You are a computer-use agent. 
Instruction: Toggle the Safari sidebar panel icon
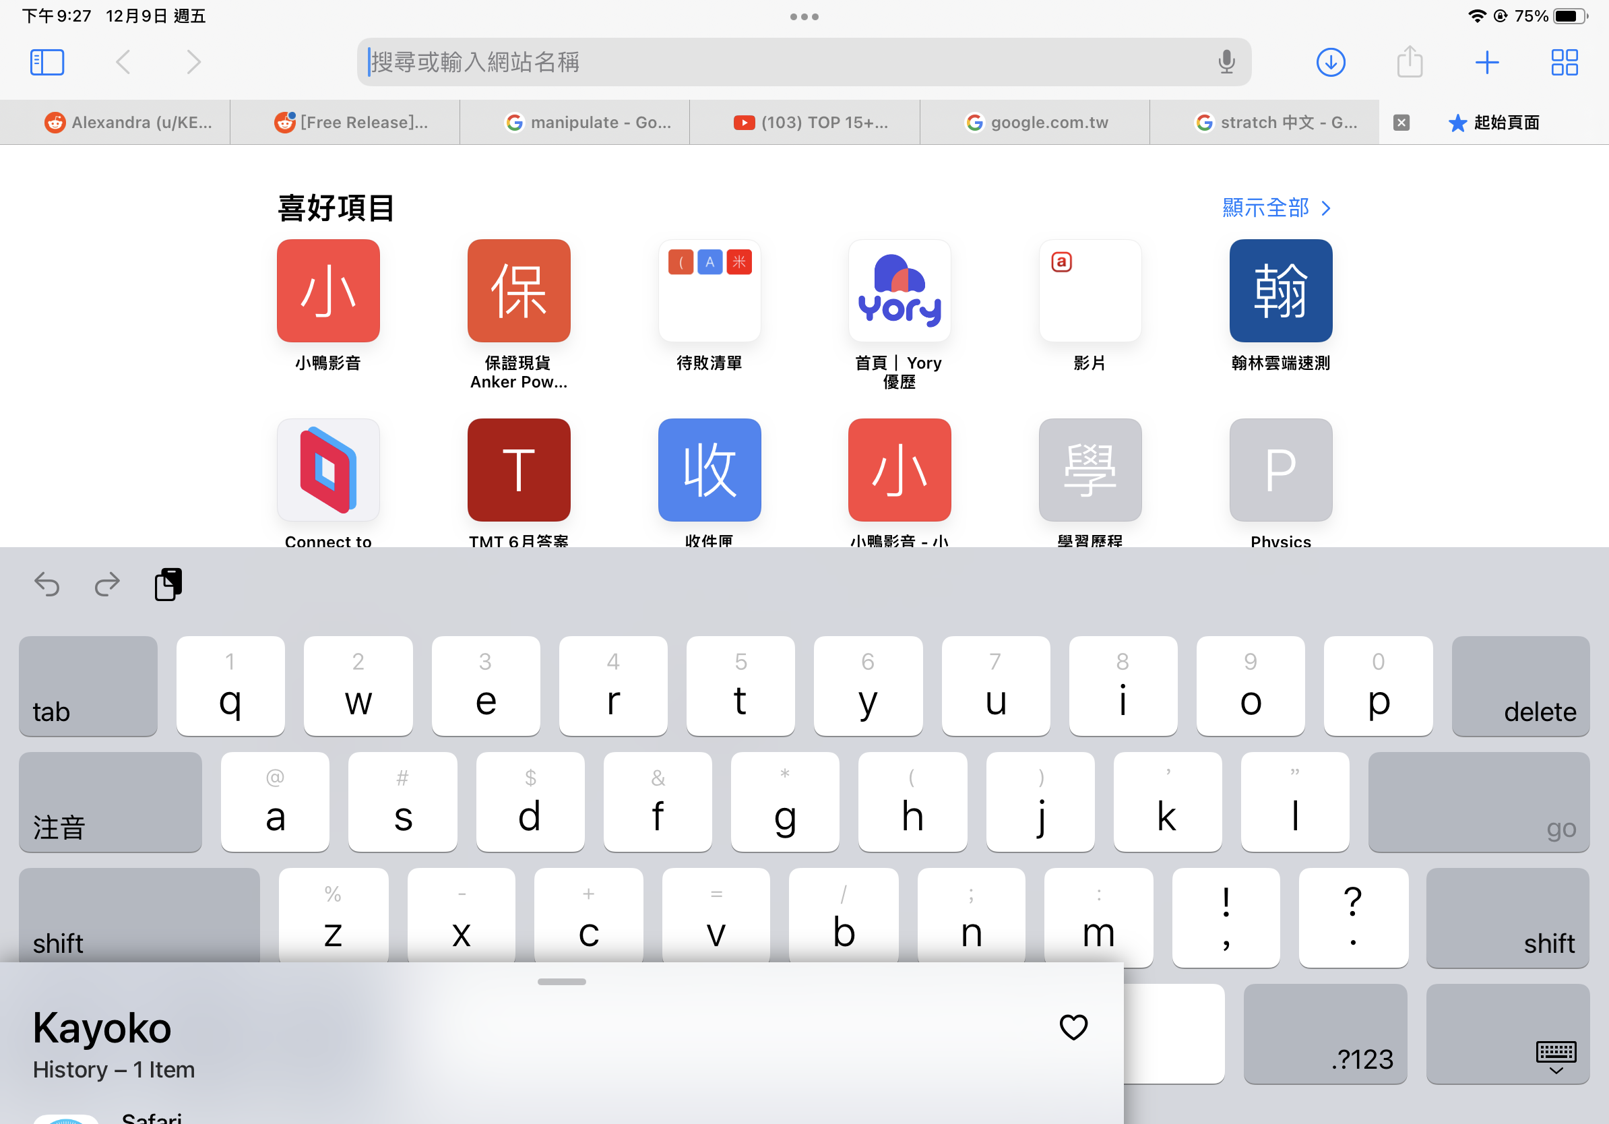pos(47,63)
